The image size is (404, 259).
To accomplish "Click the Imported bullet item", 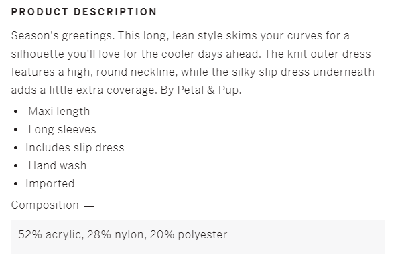I will (50, 184).
